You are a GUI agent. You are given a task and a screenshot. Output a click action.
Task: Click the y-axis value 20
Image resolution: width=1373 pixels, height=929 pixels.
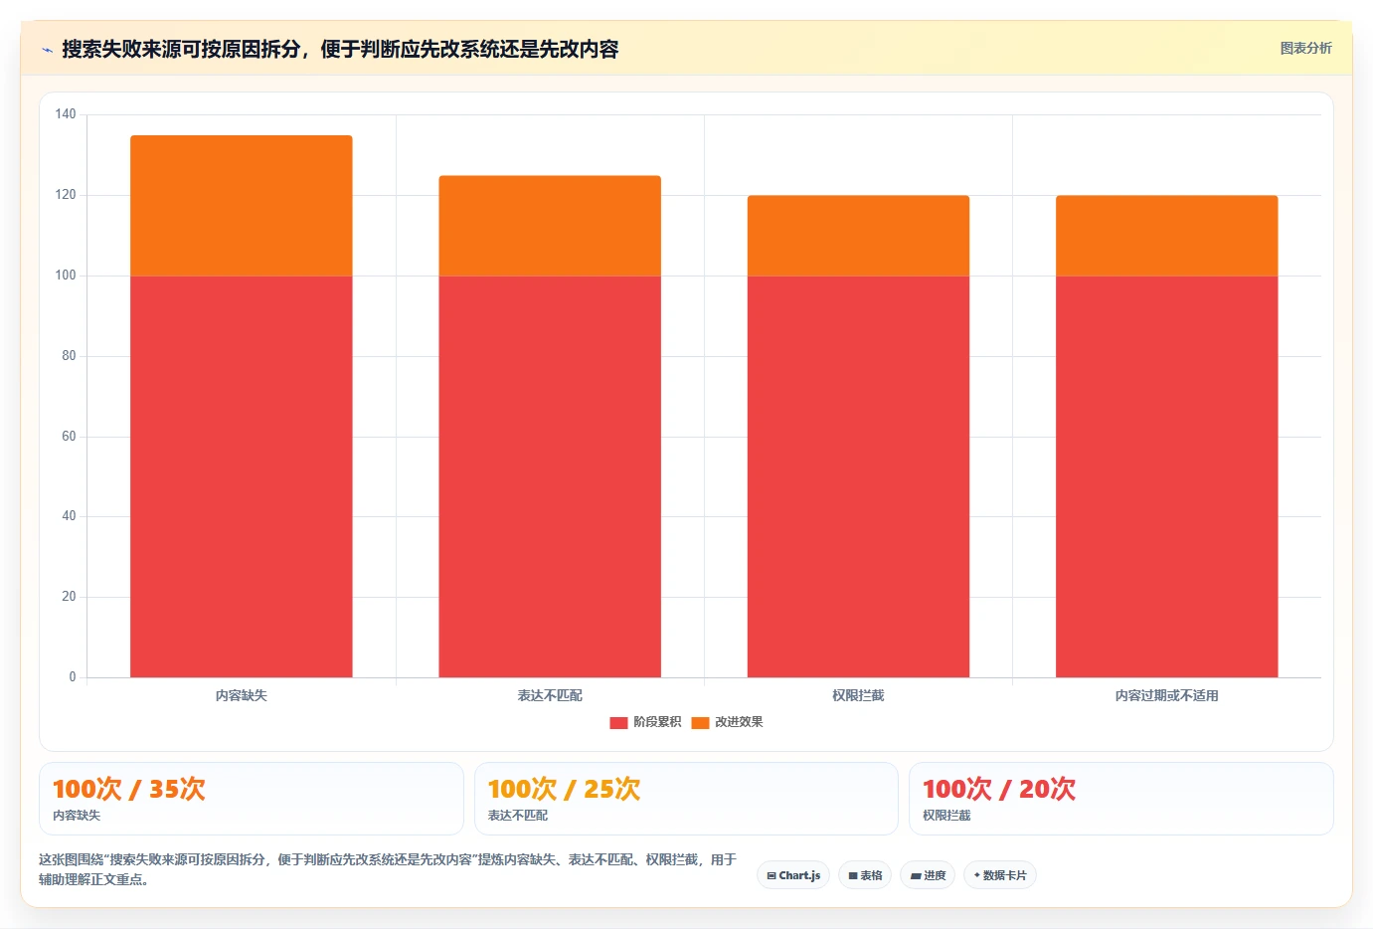69,597
